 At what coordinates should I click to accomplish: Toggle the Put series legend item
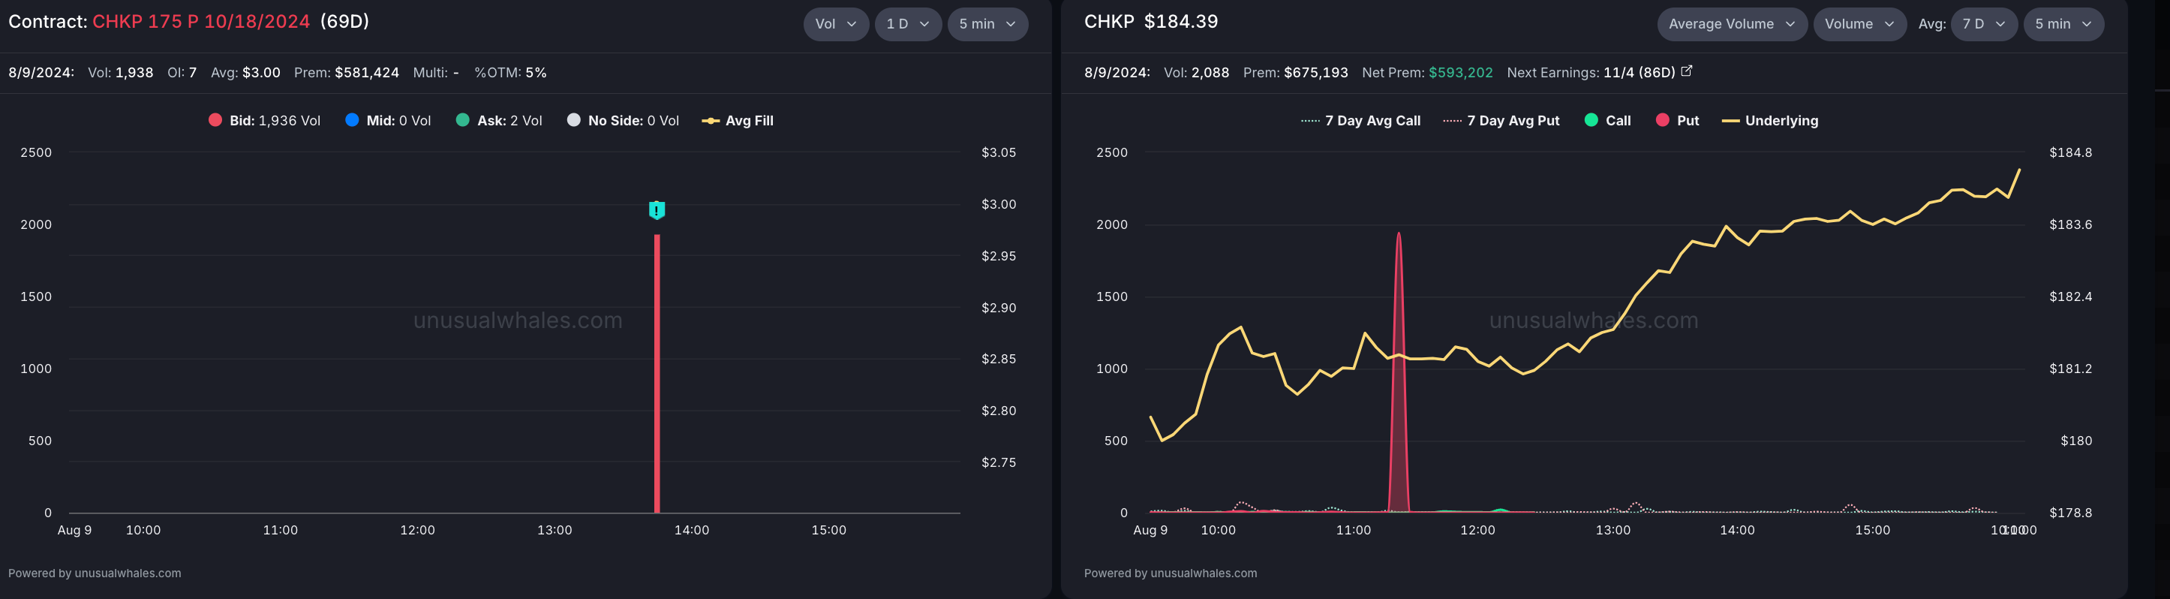pyautogui.click(x=1677, y=120)
